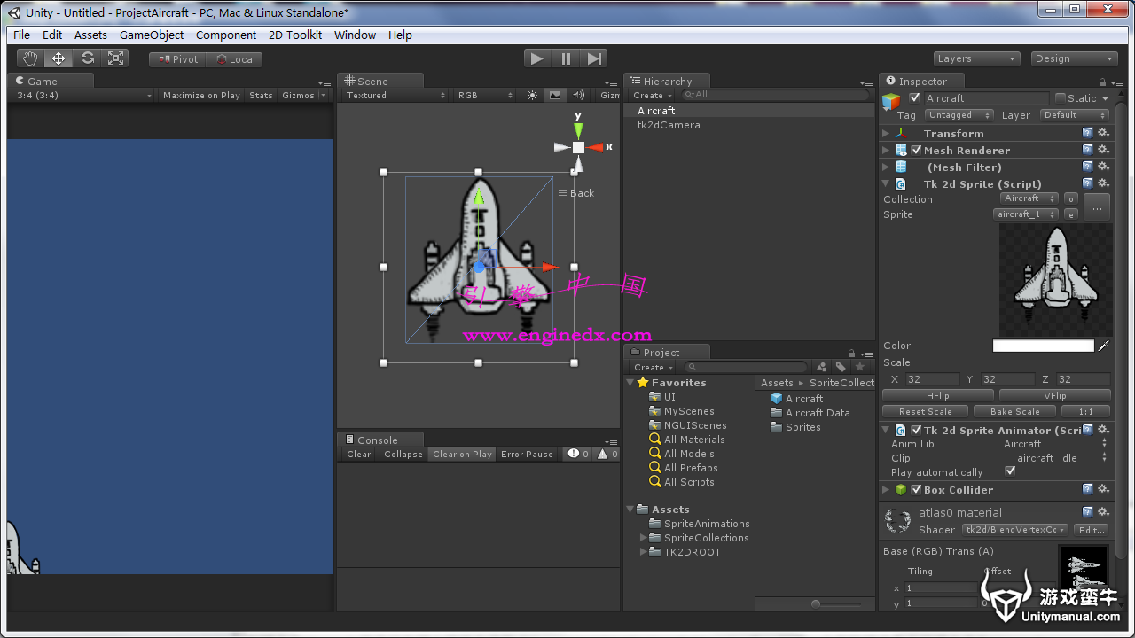This screenshot has width=1135, height=638.
Task: Click the color eyedropper icon
Action: click(x=1104, y=346)
